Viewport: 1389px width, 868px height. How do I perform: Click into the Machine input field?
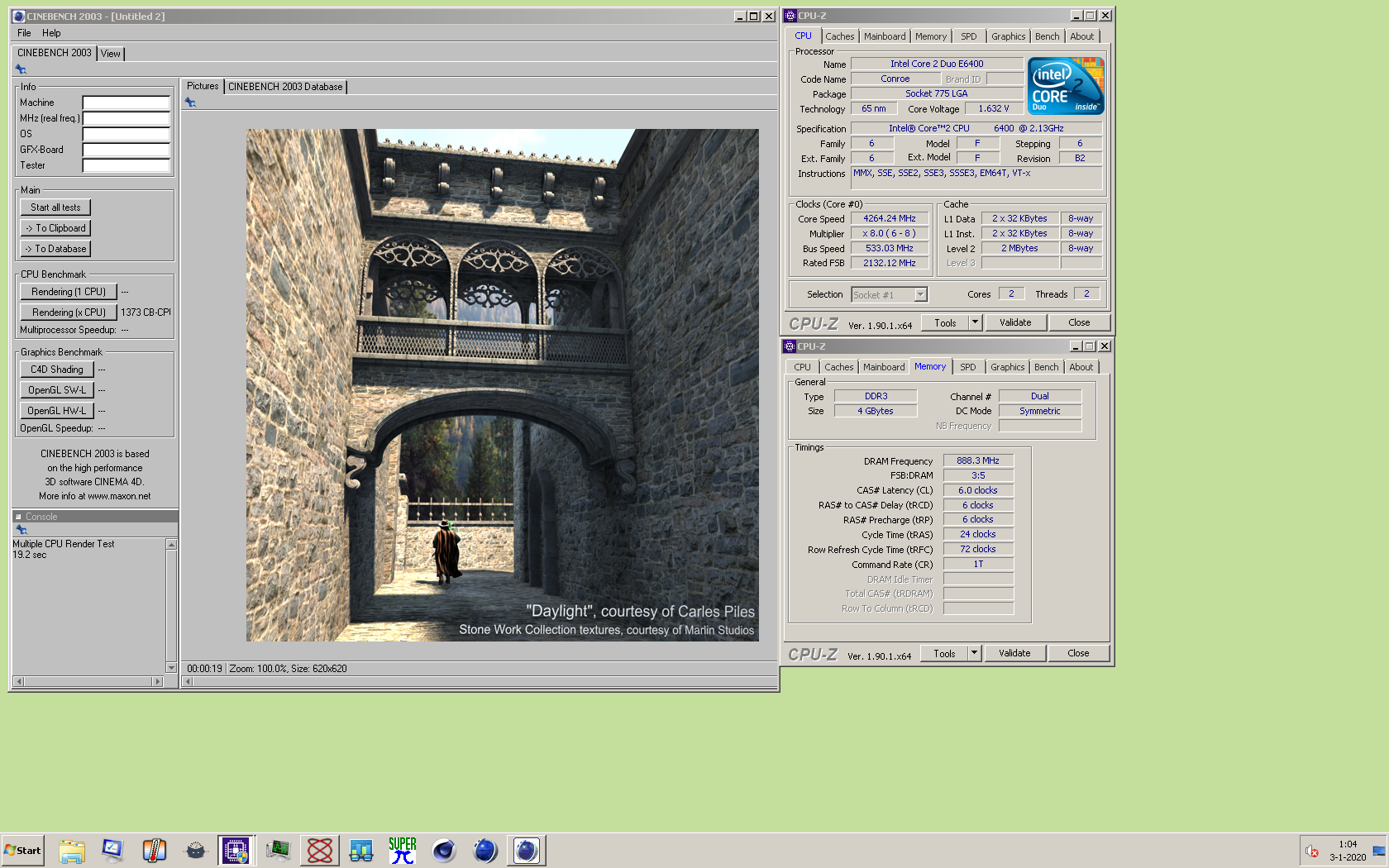pyautogui.click(x=126, y=103)
